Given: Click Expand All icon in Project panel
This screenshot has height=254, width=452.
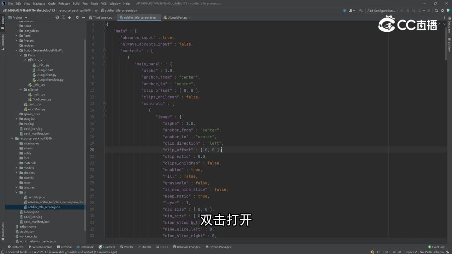Looking at the screenshot, I should pos(64,17).
